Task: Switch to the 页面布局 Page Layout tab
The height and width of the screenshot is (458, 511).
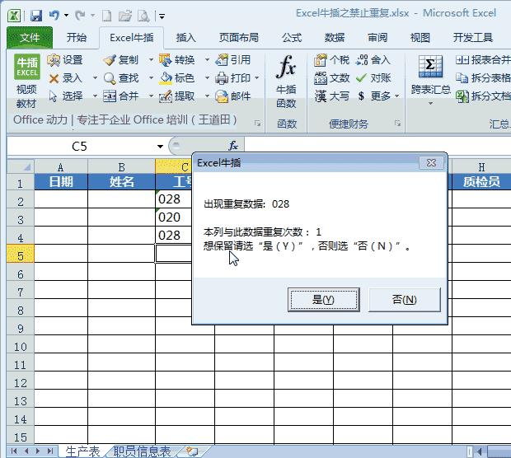Action: 239,38
